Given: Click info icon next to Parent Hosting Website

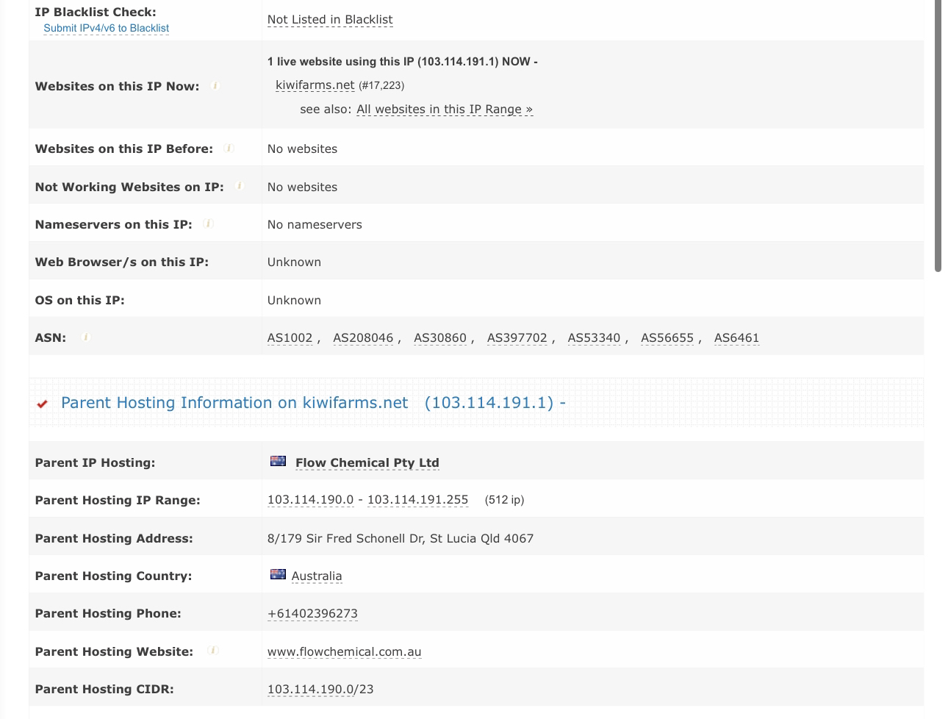Looking at the screenshot, I should point(212,651).
